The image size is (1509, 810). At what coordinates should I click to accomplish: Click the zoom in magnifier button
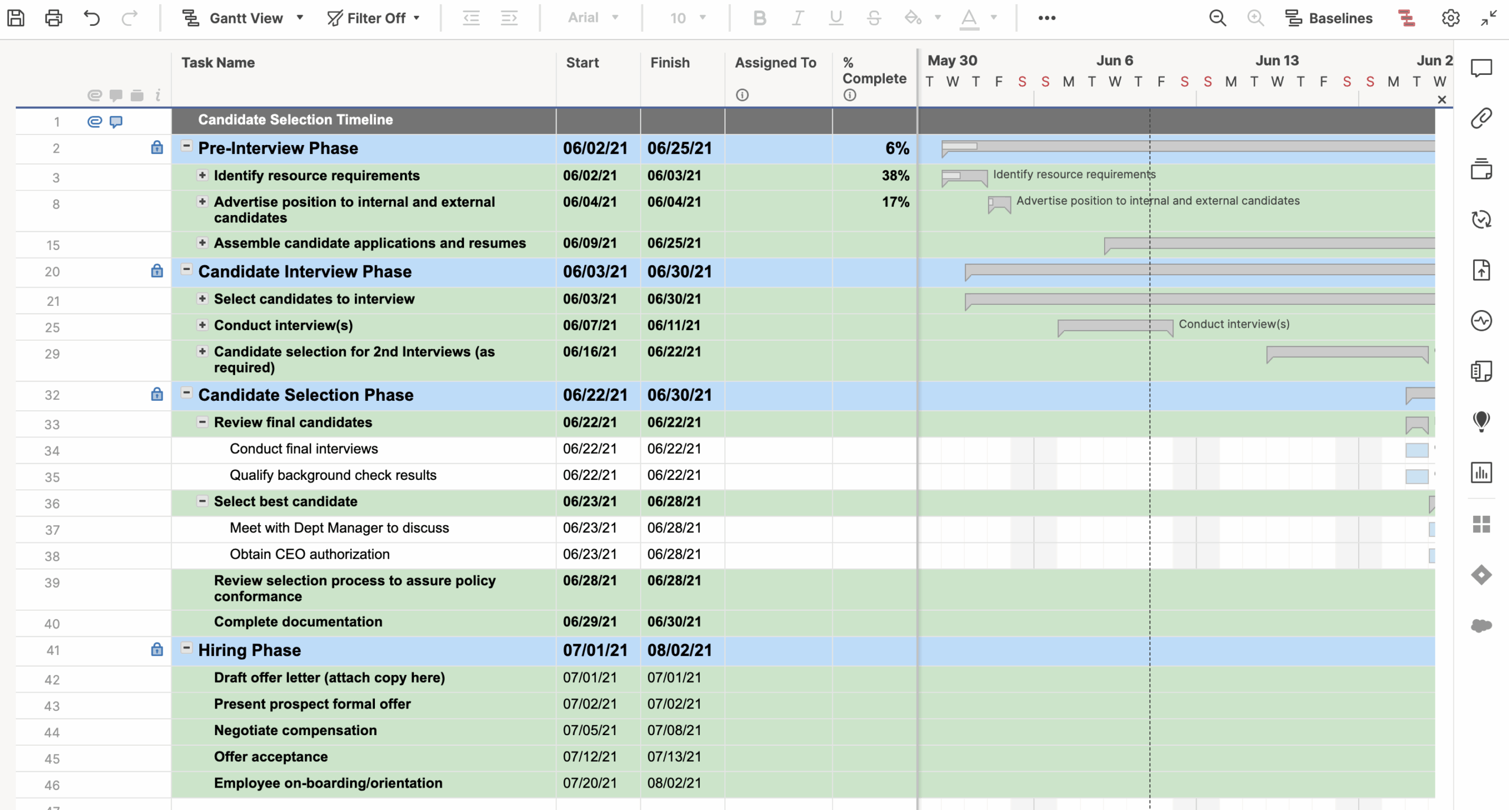click(1256, 18)
